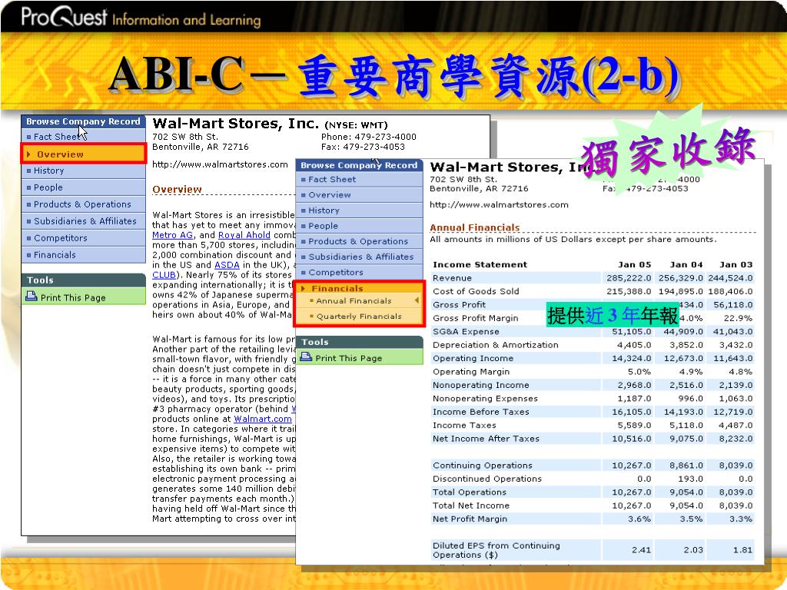The height and width of the screenshot is (590, 787).
Task: Select Annual Financials submenu item
Action: click(354, 301)
